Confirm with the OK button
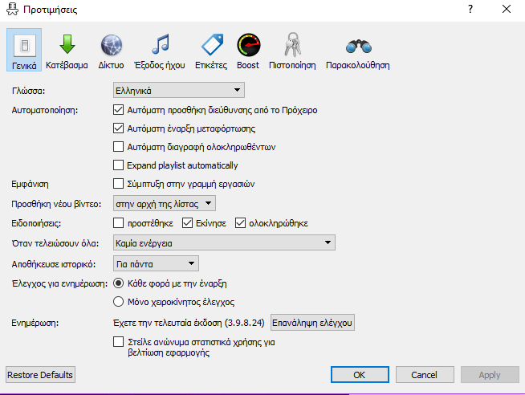 [x=360, y=375]
